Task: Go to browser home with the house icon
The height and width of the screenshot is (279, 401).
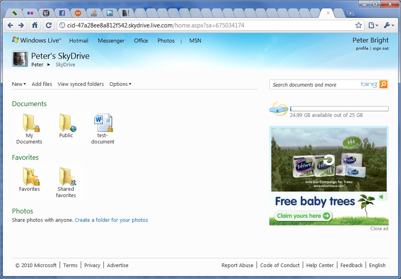Action: click(x=35, y=25)
